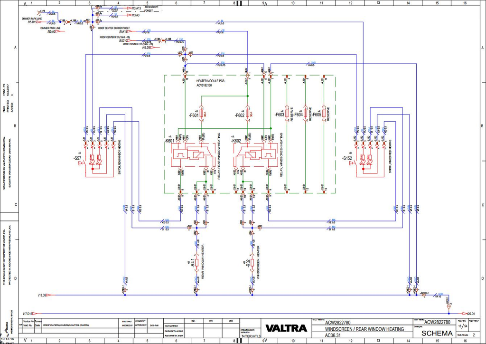Viewport: 486px width, 344px height.
Task: Click the -F603 reserve fuse symbol
Action: coord(287,114)
